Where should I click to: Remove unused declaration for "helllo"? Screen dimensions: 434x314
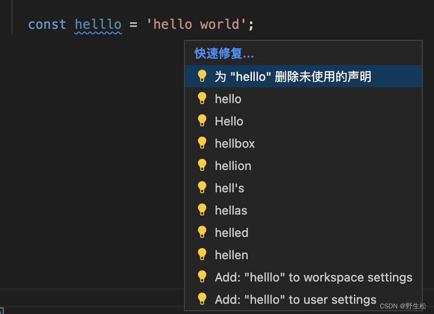(x=303, y=76)
